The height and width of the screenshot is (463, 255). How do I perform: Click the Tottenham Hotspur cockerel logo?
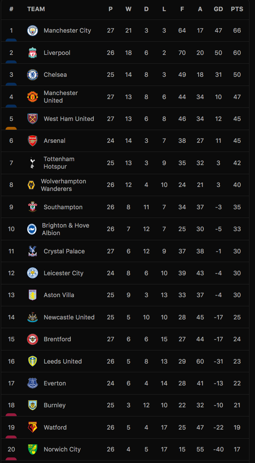[33, 163]
